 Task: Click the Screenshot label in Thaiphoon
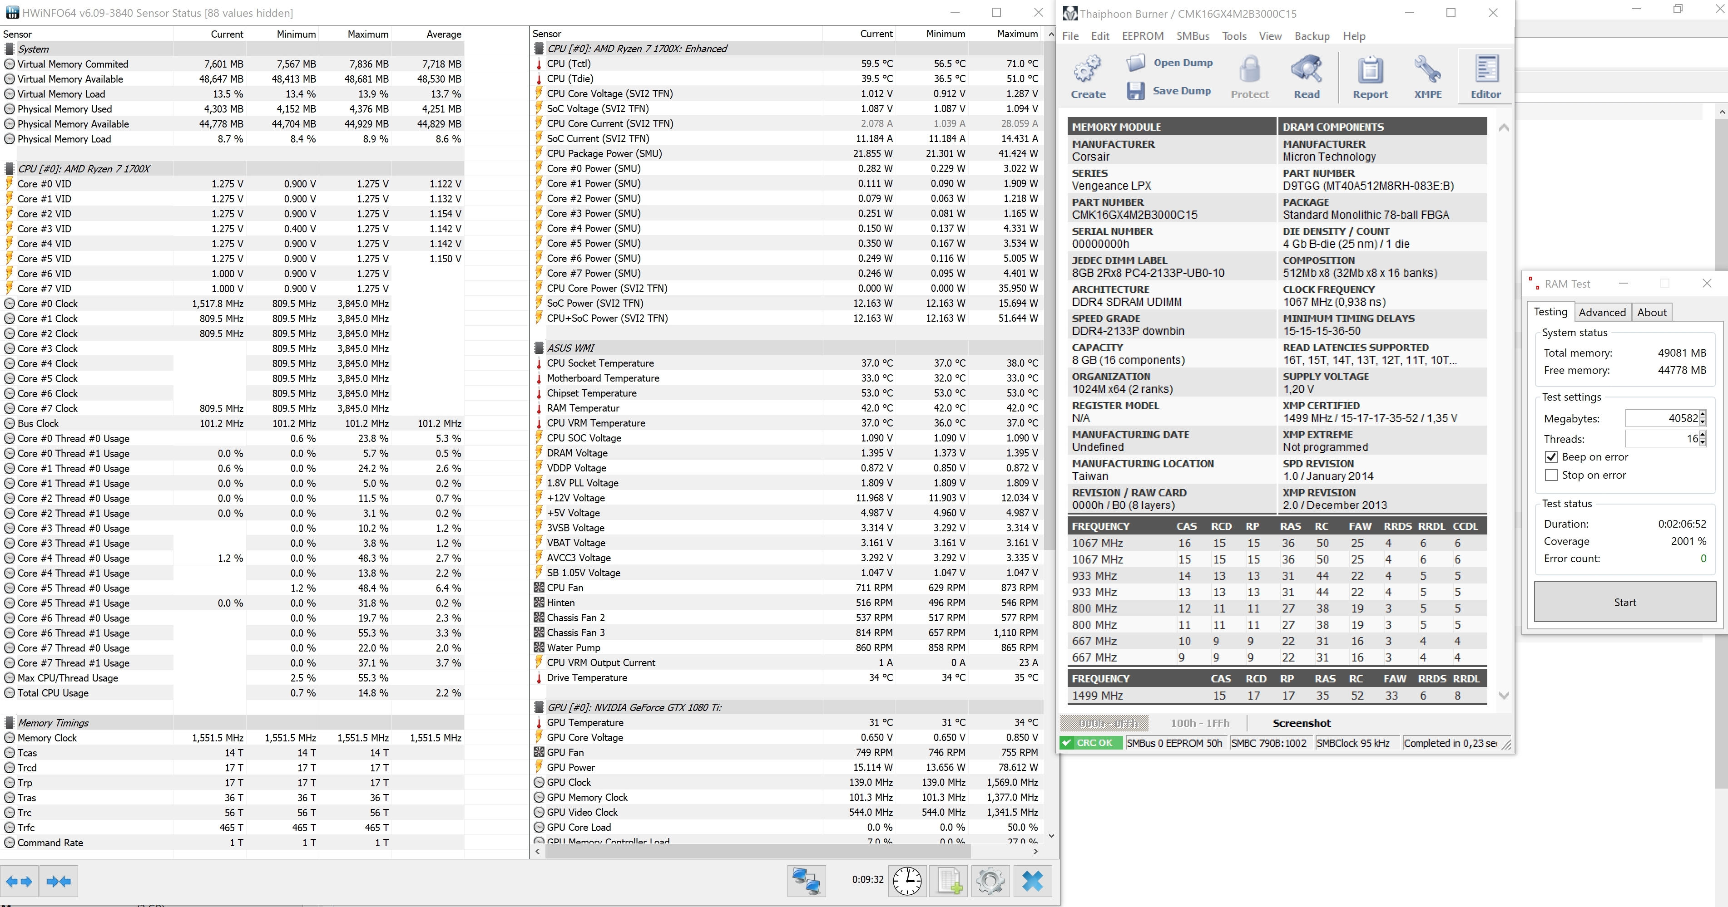(x=1302, y=723)
